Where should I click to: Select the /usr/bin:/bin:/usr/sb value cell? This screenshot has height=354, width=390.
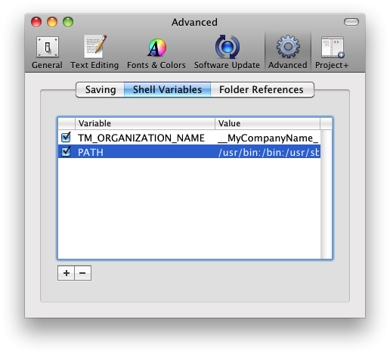[268, 152]
